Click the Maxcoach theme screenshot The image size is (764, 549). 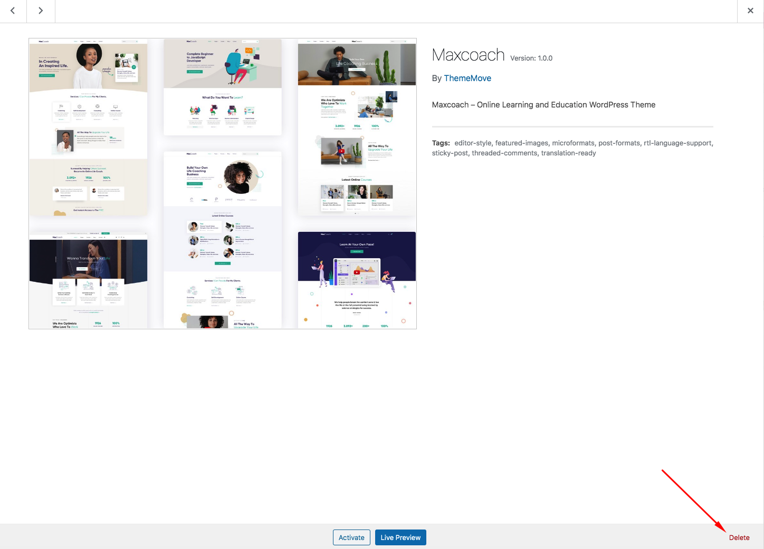[223, 183]
